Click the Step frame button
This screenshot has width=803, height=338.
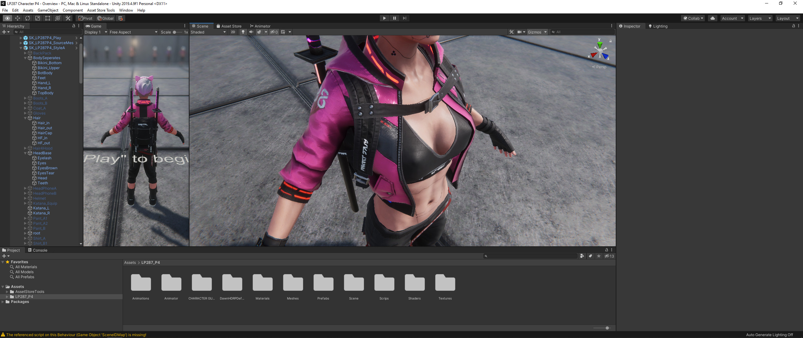click(x=404, y=18)
